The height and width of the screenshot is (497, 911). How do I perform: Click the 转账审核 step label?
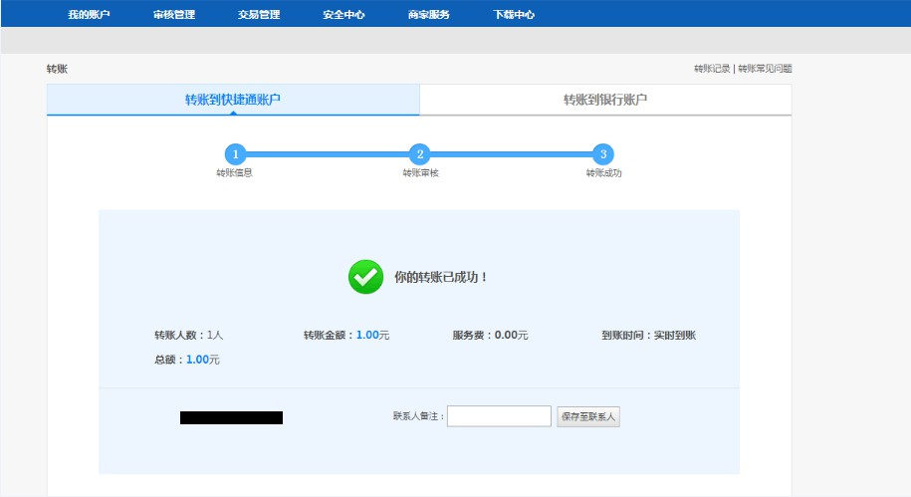coord(420,173)
